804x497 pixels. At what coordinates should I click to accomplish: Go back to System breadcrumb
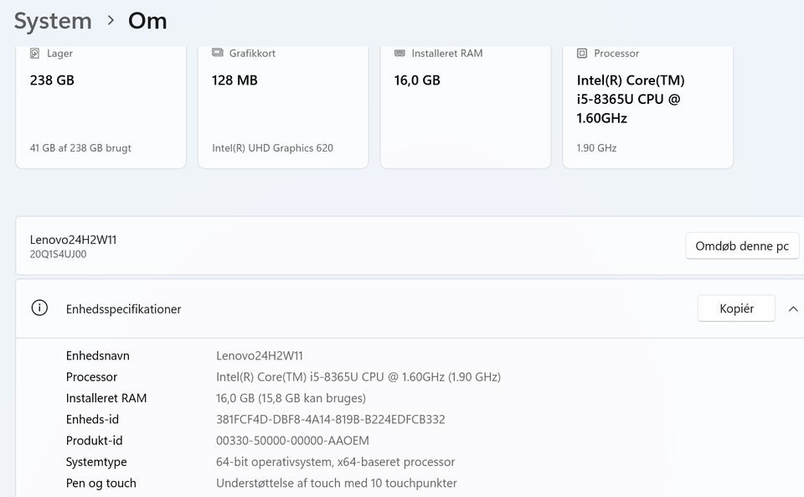[53, 21]
